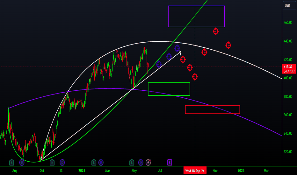Click the Mar label after 2025
Screen dimensions: 297x175
click(x=266, y=171)
